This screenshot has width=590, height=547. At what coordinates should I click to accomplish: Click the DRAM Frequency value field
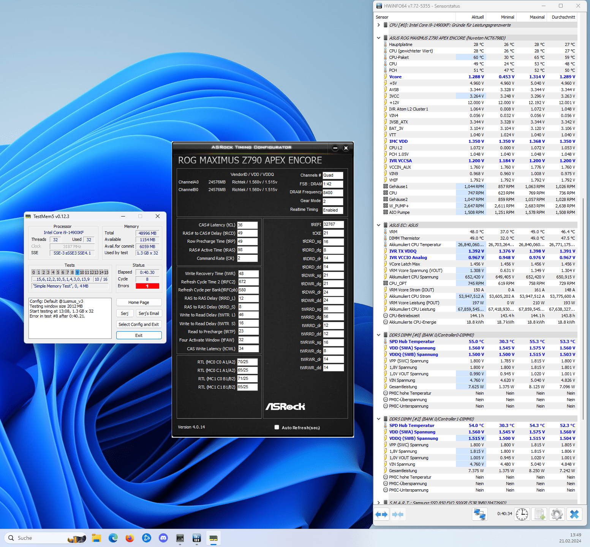click(333, 193)
